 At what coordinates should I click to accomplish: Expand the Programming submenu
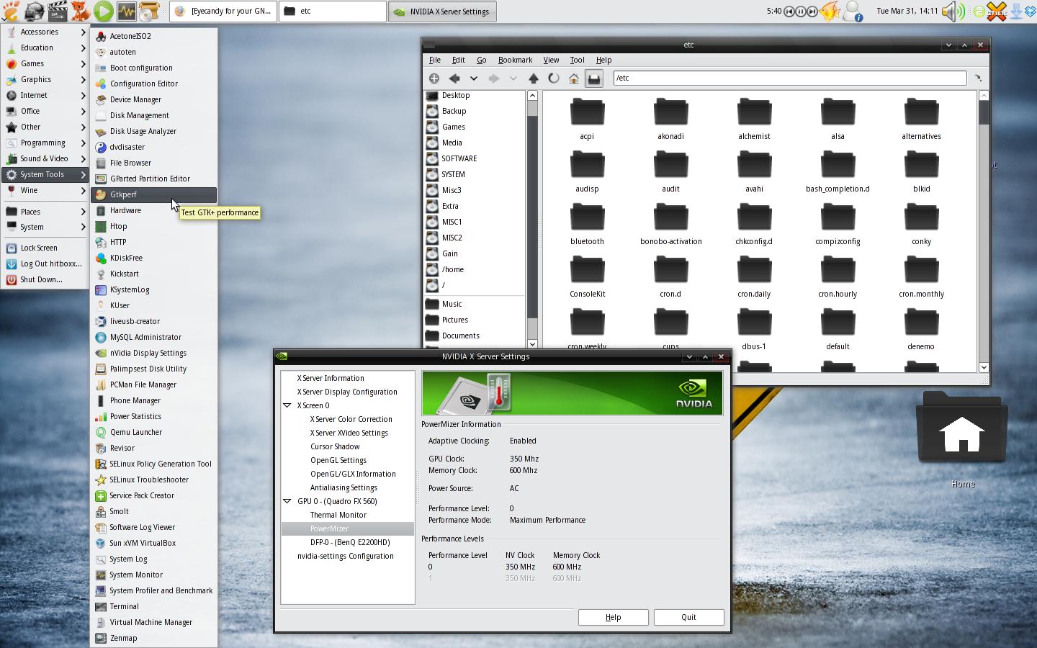click(45, 143)
